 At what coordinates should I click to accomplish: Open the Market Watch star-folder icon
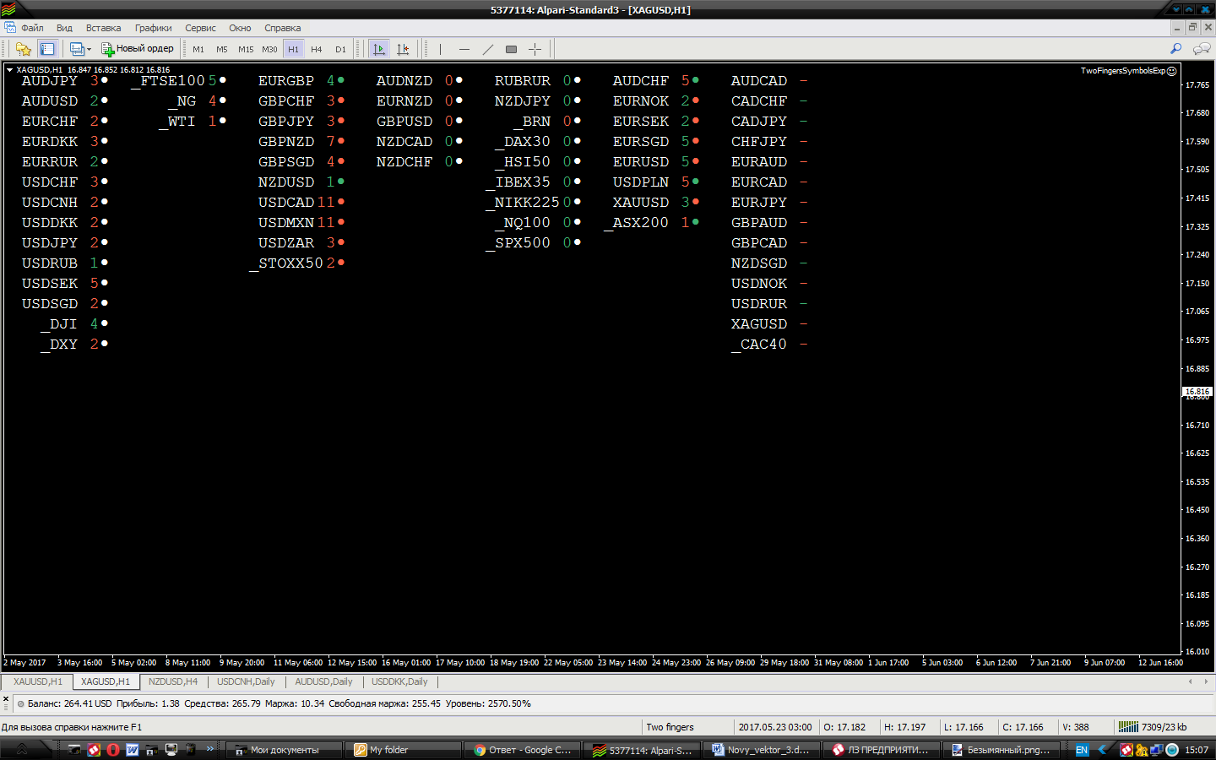[24, 49]
